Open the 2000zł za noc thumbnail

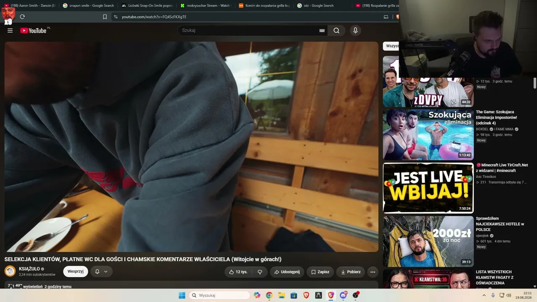coord(428,241)
